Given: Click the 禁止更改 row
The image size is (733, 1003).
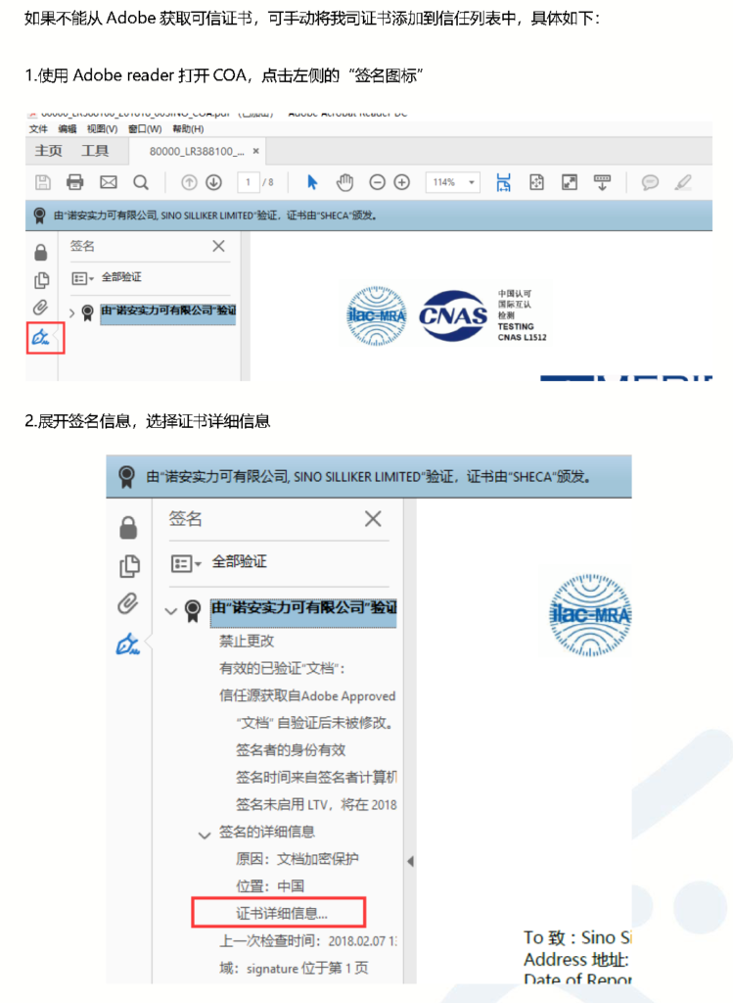Looking at the screenshot, I should (247, 641).
